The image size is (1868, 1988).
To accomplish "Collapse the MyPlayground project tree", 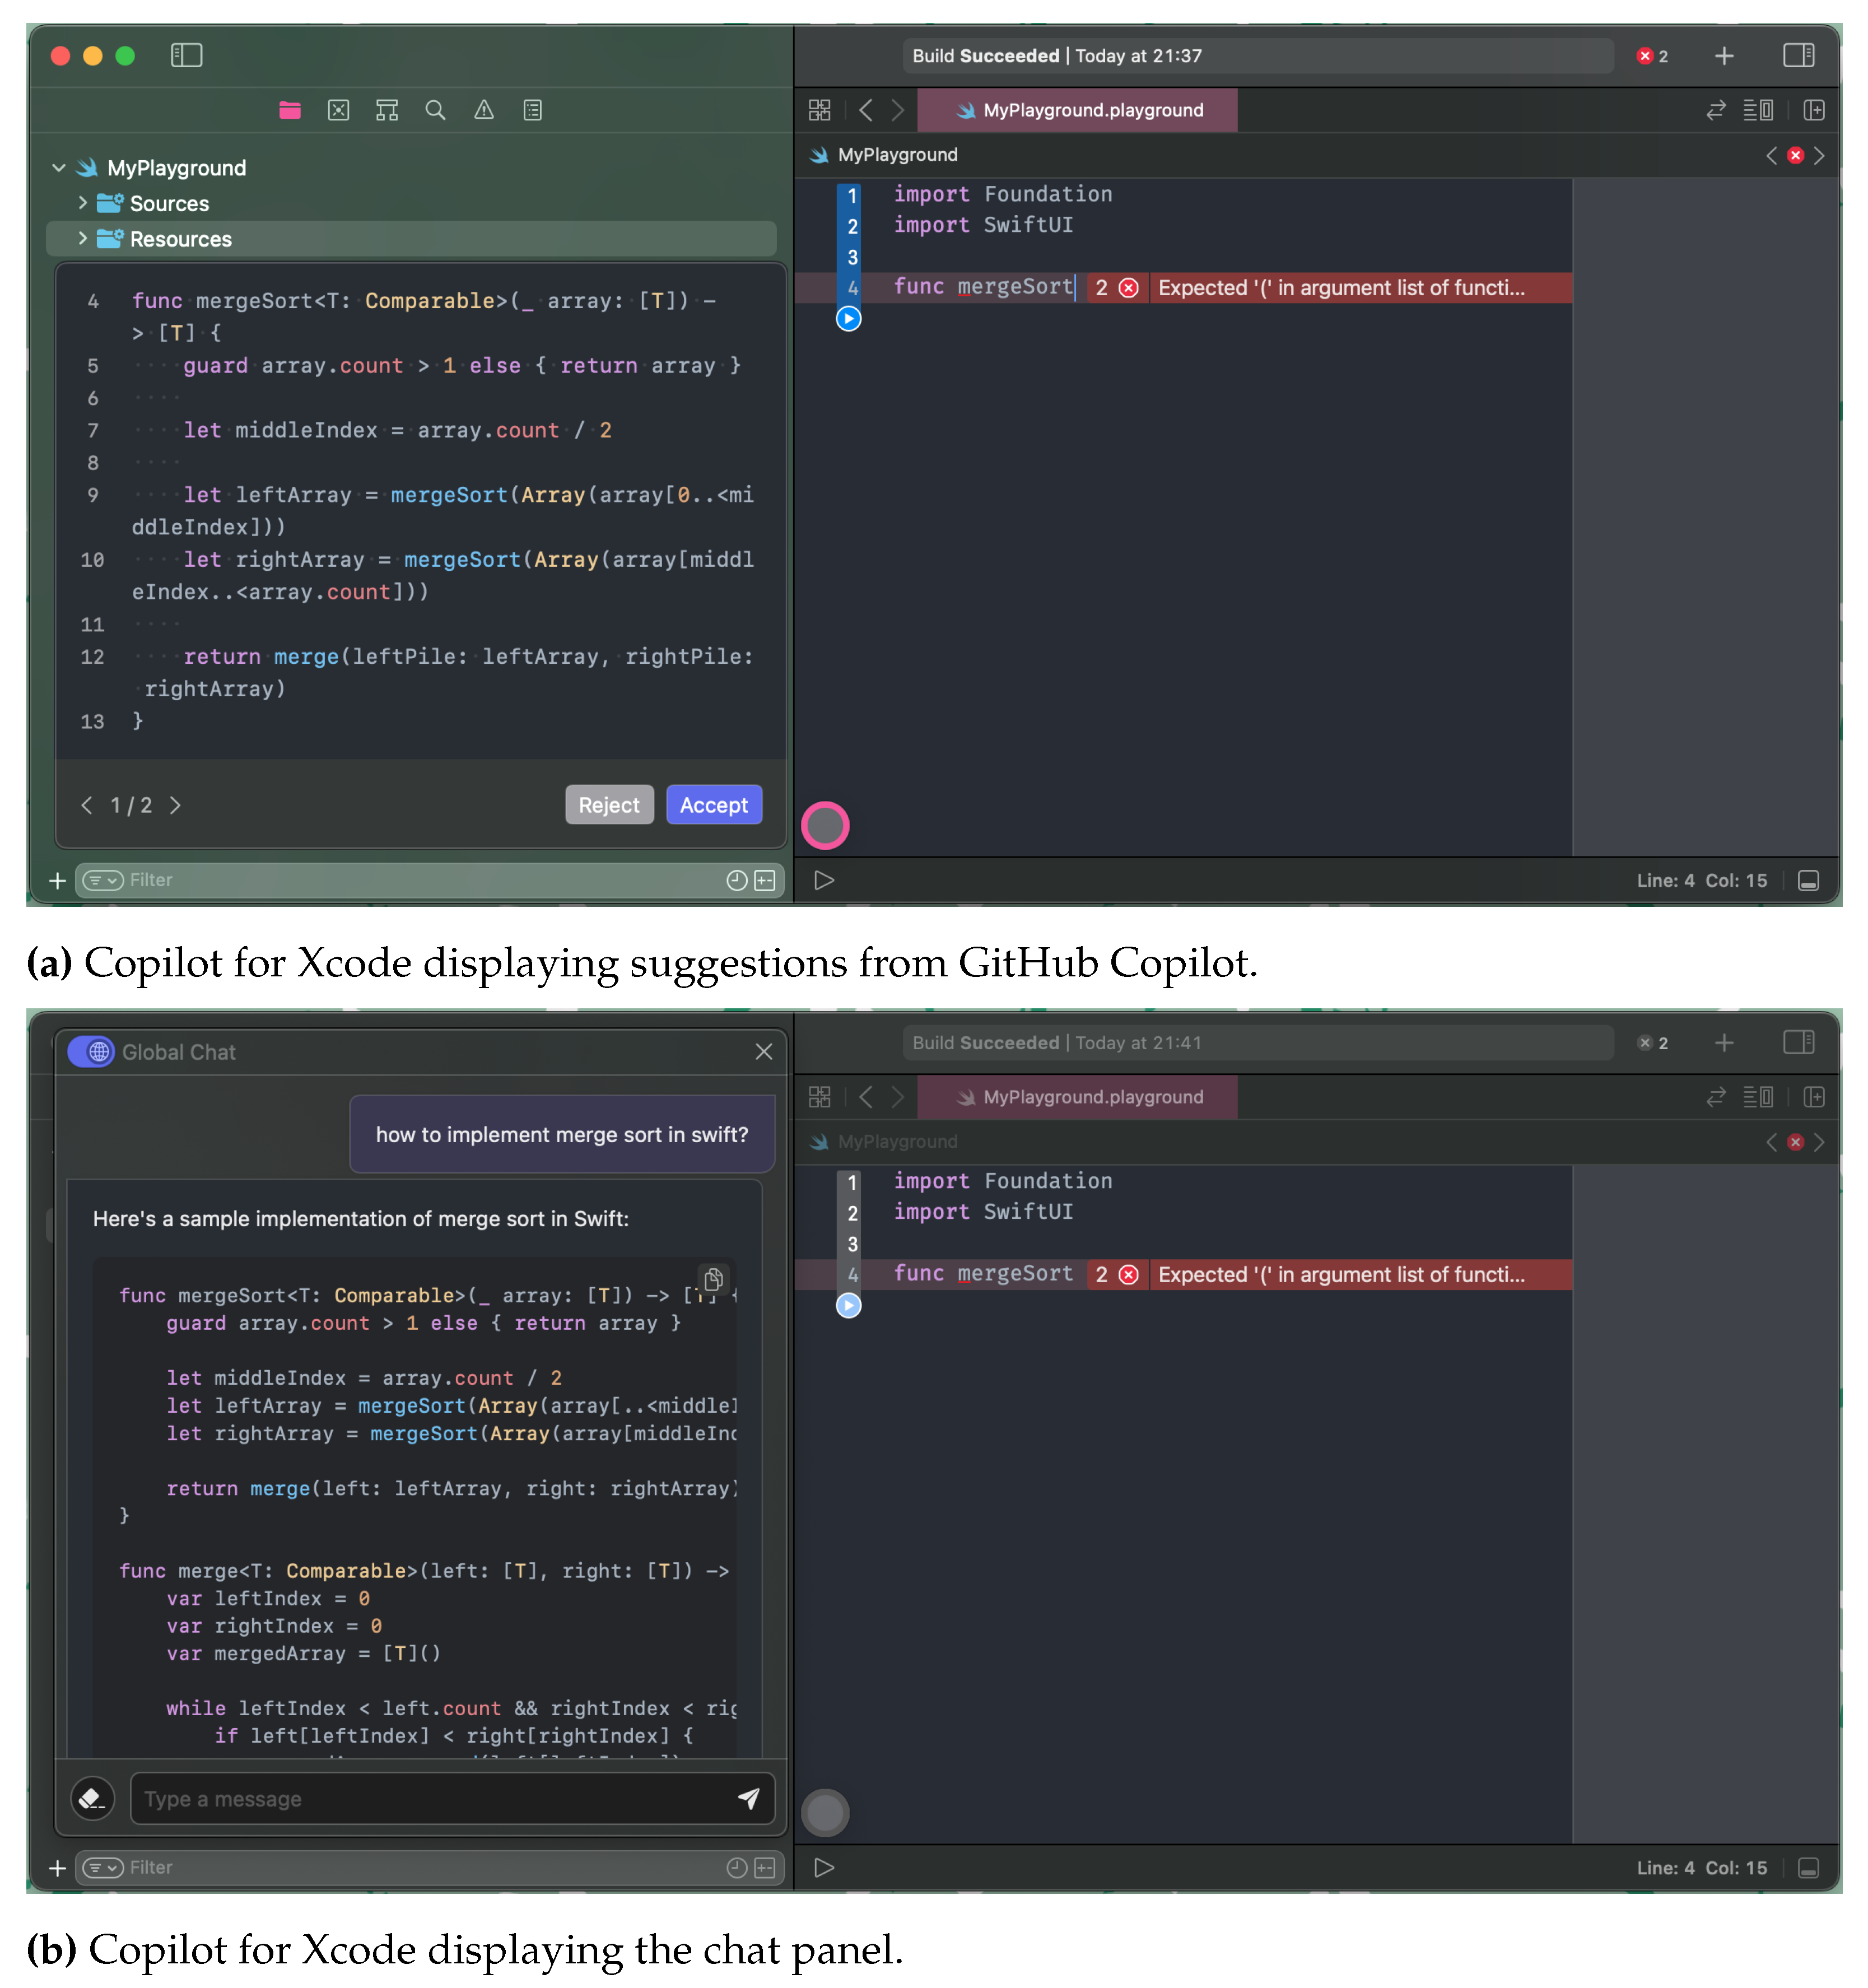I will [x=59, y=168].
